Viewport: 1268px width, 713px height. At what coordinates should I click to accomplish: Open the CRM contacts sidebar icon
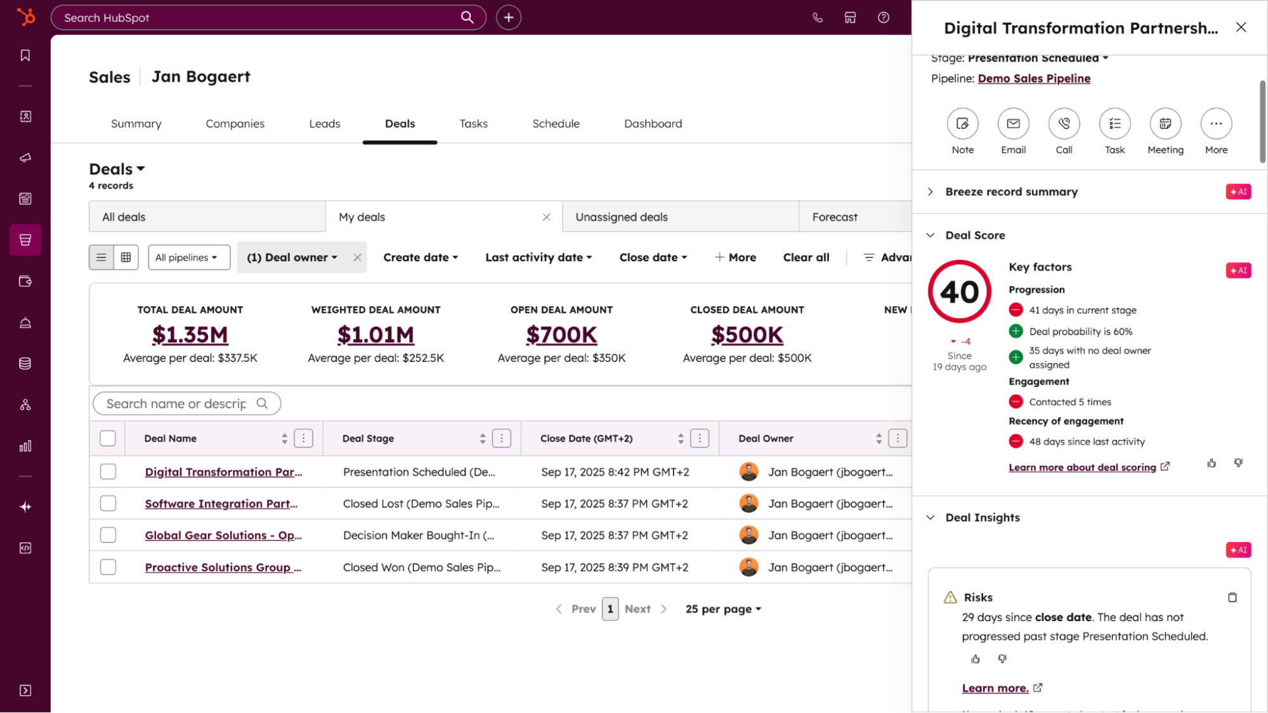pyautogui.click(x=25, y=117)
